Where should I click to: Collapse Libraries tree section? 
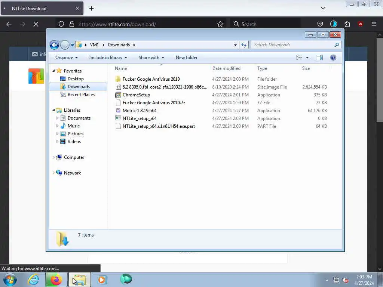tap(53, 110)
